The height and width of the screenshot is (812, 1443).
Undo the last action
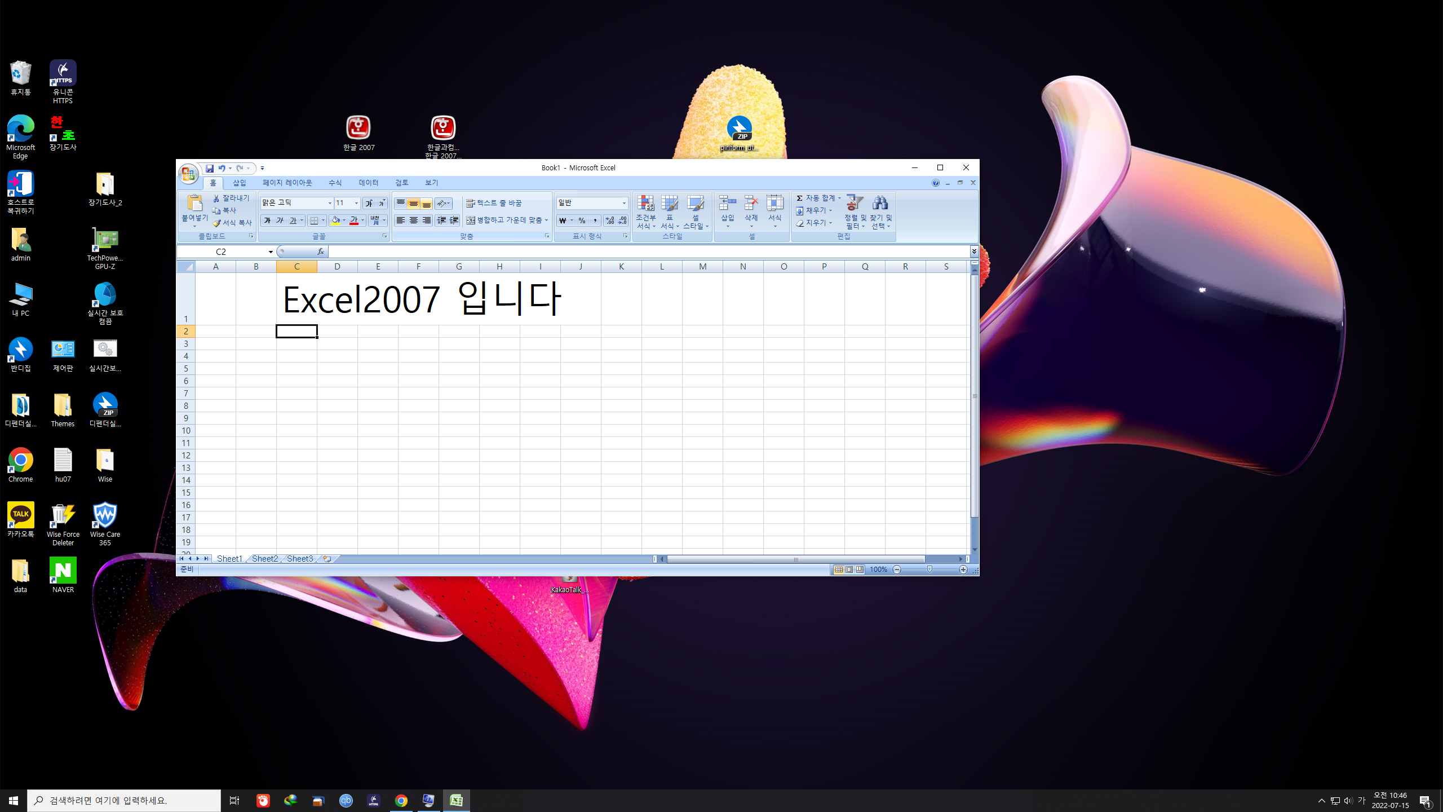[x=222, y=168]
